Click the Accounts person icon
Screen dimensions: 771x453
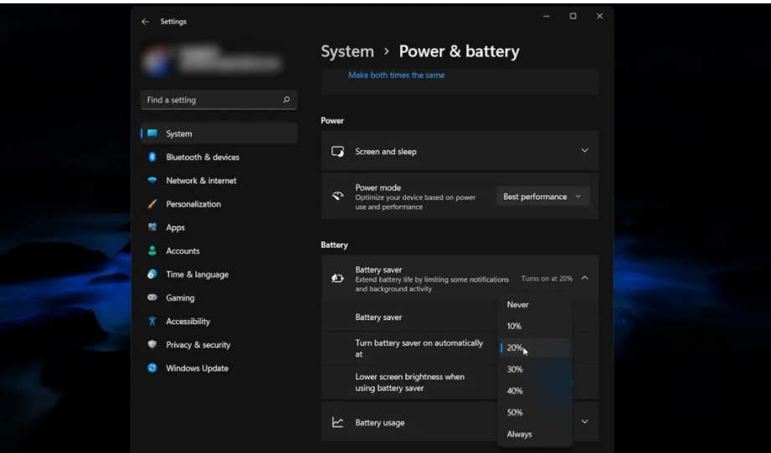click(152, 251)
